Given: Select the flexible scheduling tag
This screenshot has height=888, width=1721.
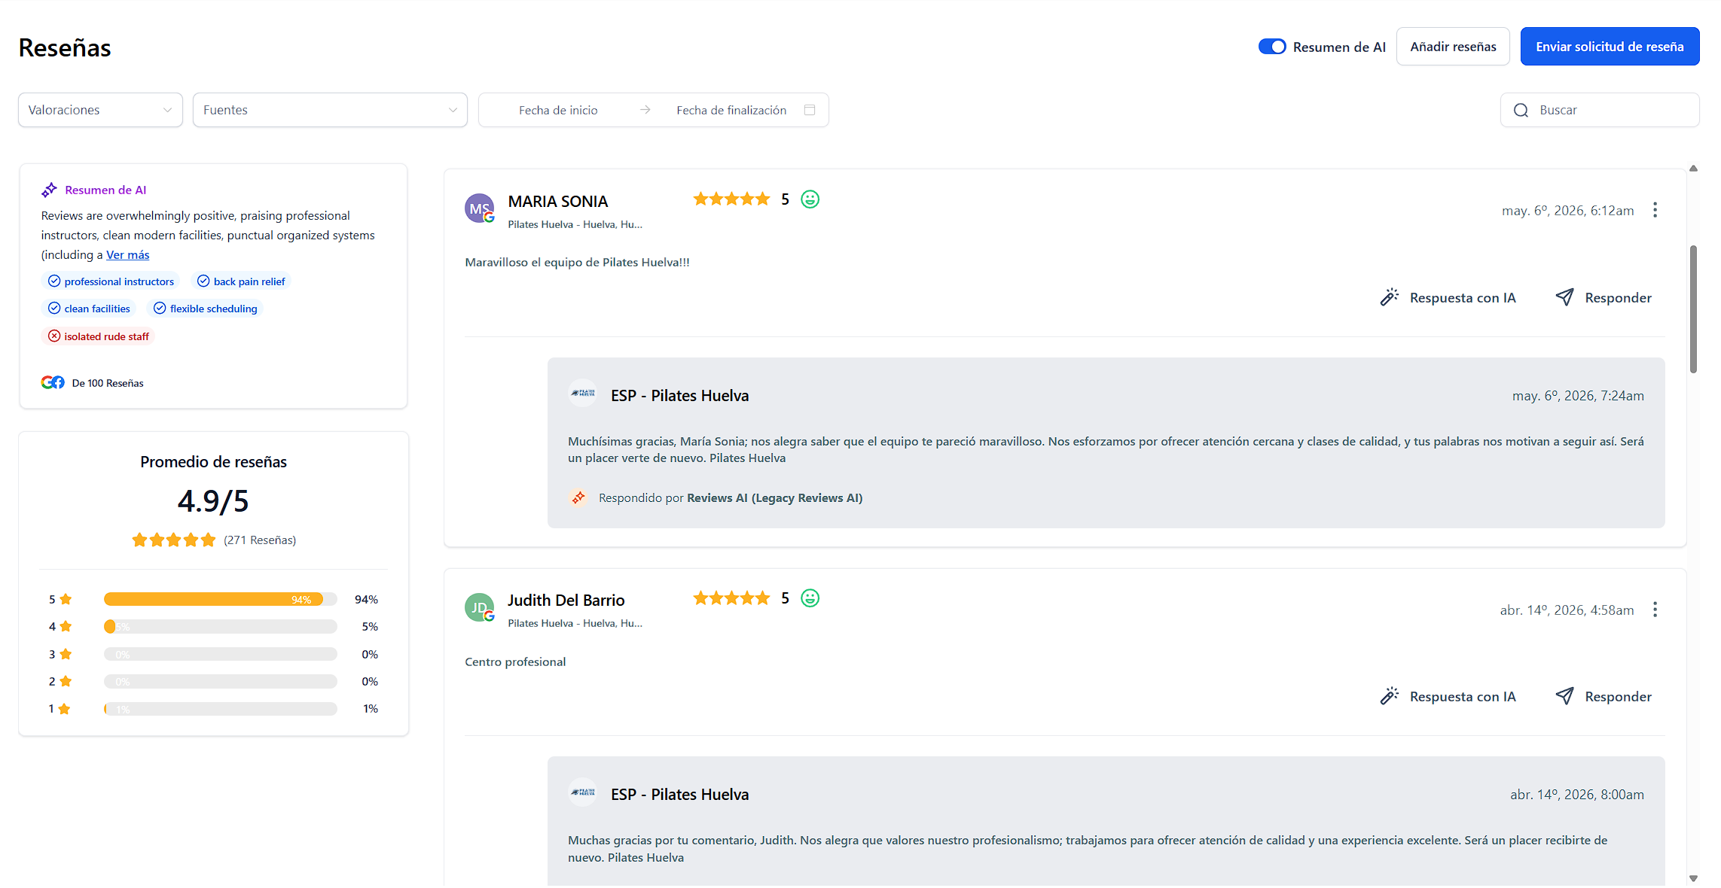Looking at the screenshot, I should [x=205, y=309].
